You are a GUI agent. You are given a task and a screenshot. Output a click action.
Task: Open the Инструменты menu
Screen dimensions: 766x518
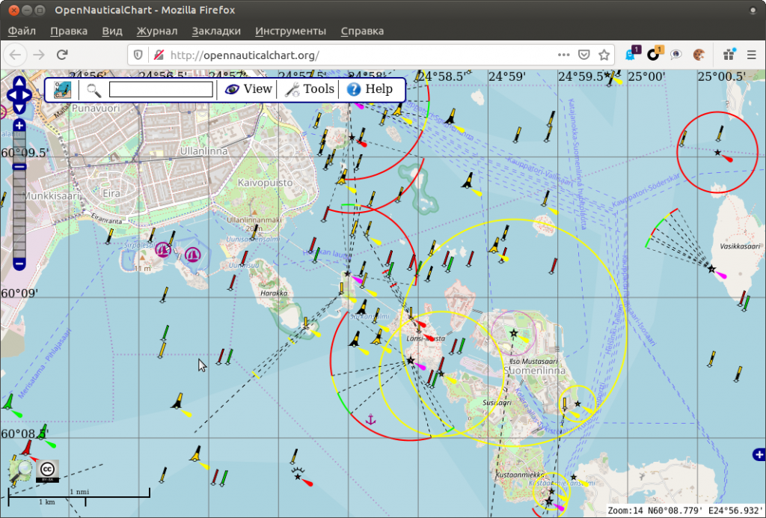[290, 31]
